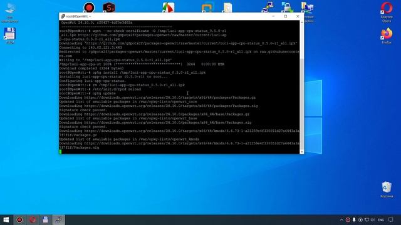Click the 'opkg update' command line
401x225 pixels.
87,93
